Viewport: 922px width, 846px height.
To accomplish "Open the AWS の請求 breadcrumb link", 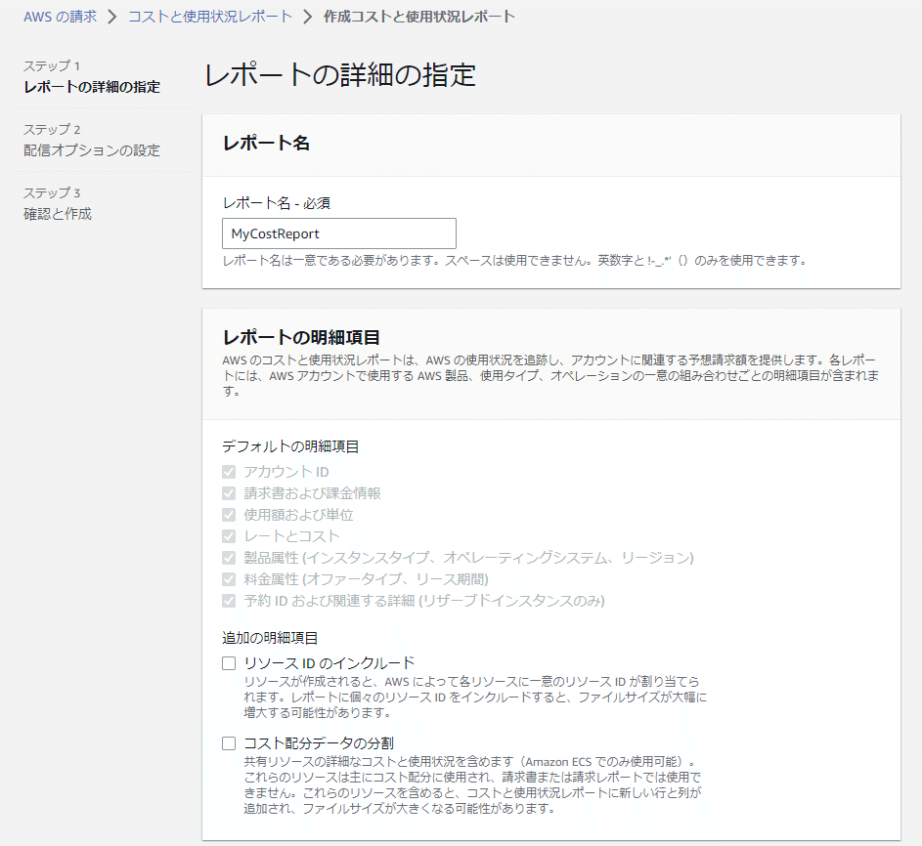I will click(60, 17).
